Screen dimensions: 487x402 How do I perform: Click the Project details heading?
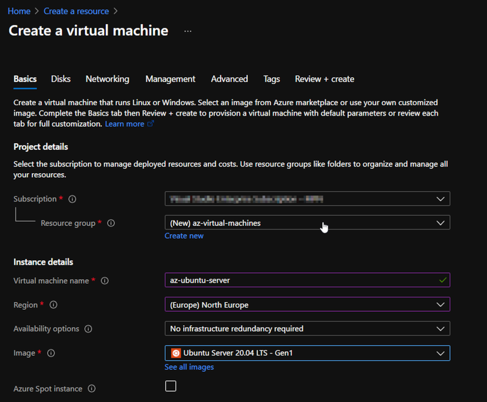(x=41, y=147)
